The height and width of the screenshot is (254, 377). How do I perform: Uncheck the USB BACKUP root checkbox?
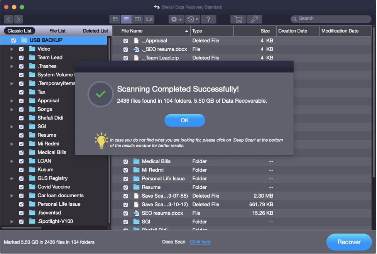coord(14,41)
